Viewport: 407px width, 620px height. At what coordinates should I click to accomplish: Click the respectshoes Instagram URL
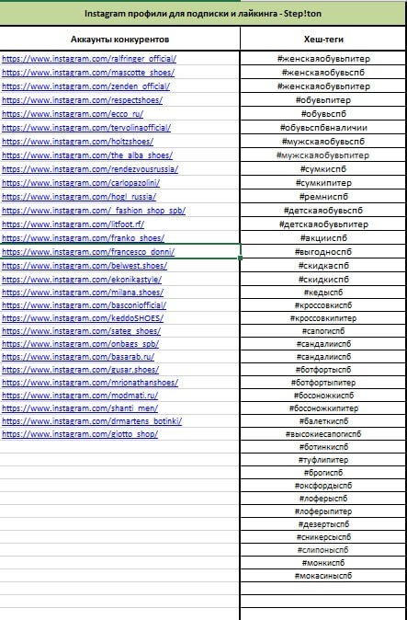click(x=82, y=100)
